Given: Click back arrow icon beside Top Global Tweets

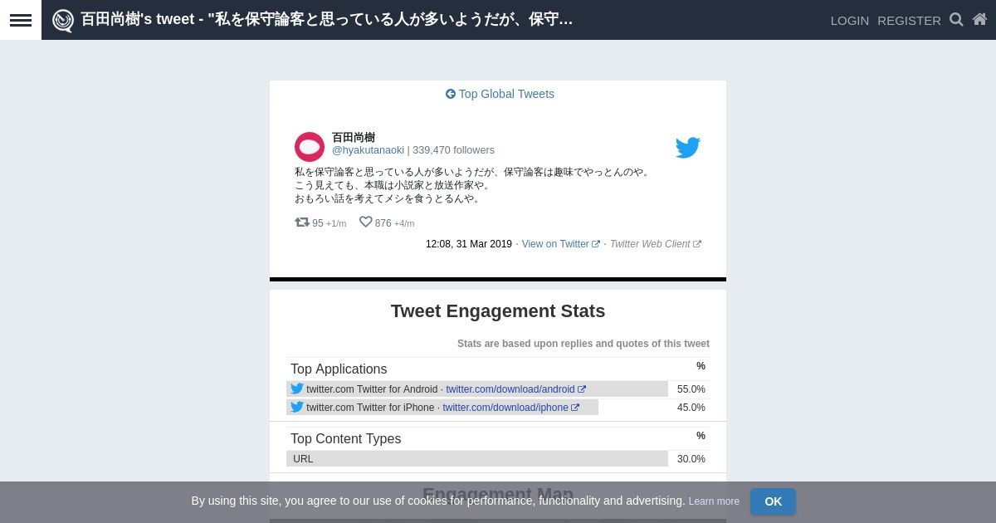Looking at the screenshot, I should pyautogui.click(x=451, y=94).
